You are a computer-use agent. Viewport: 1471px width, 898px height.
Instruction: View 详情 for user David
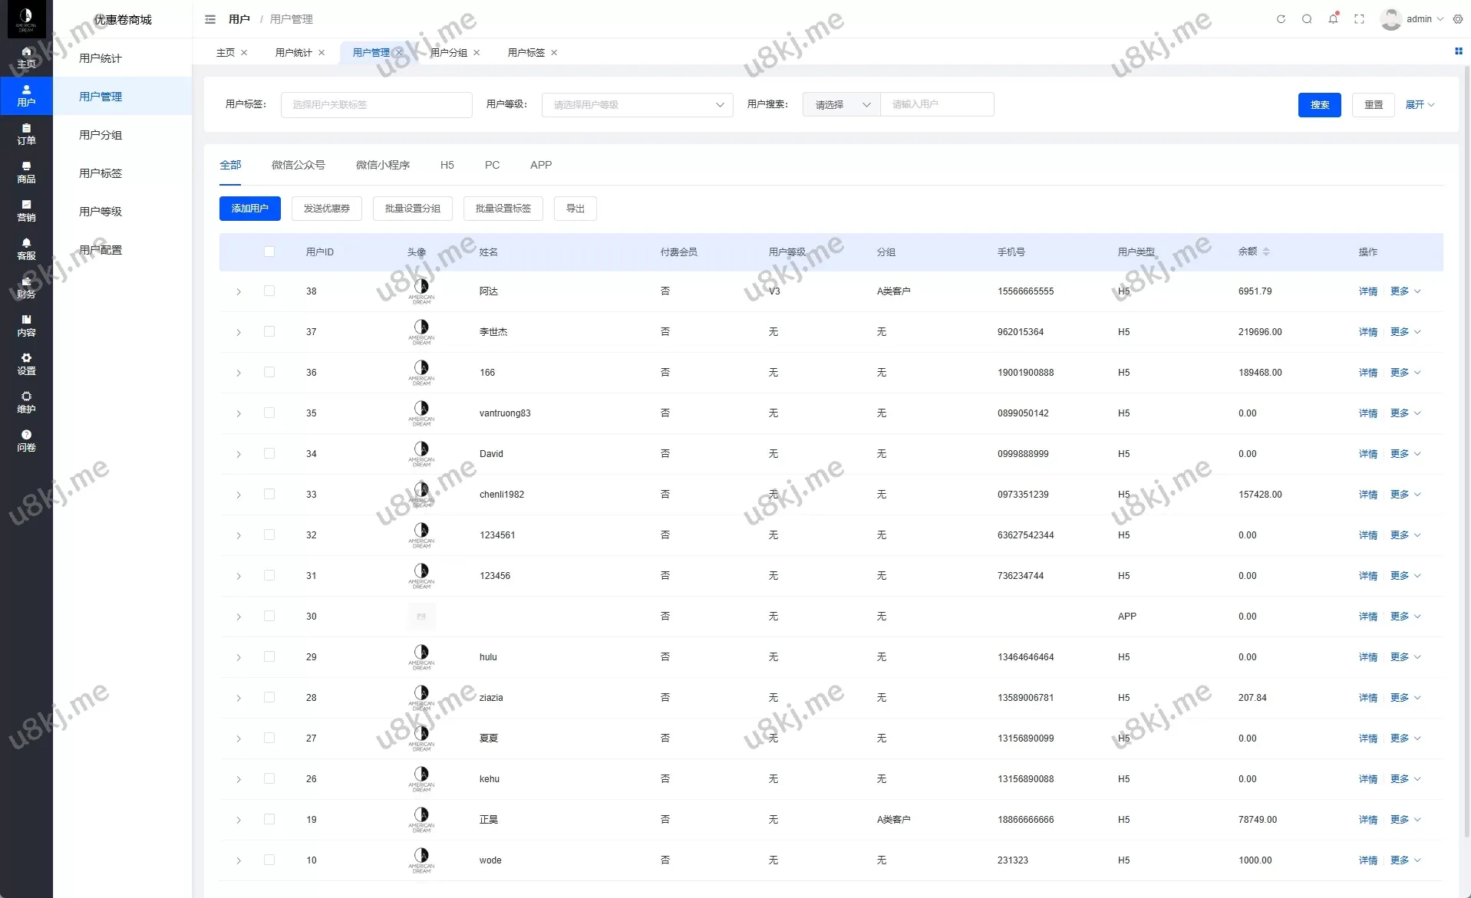pos(1367,454)
